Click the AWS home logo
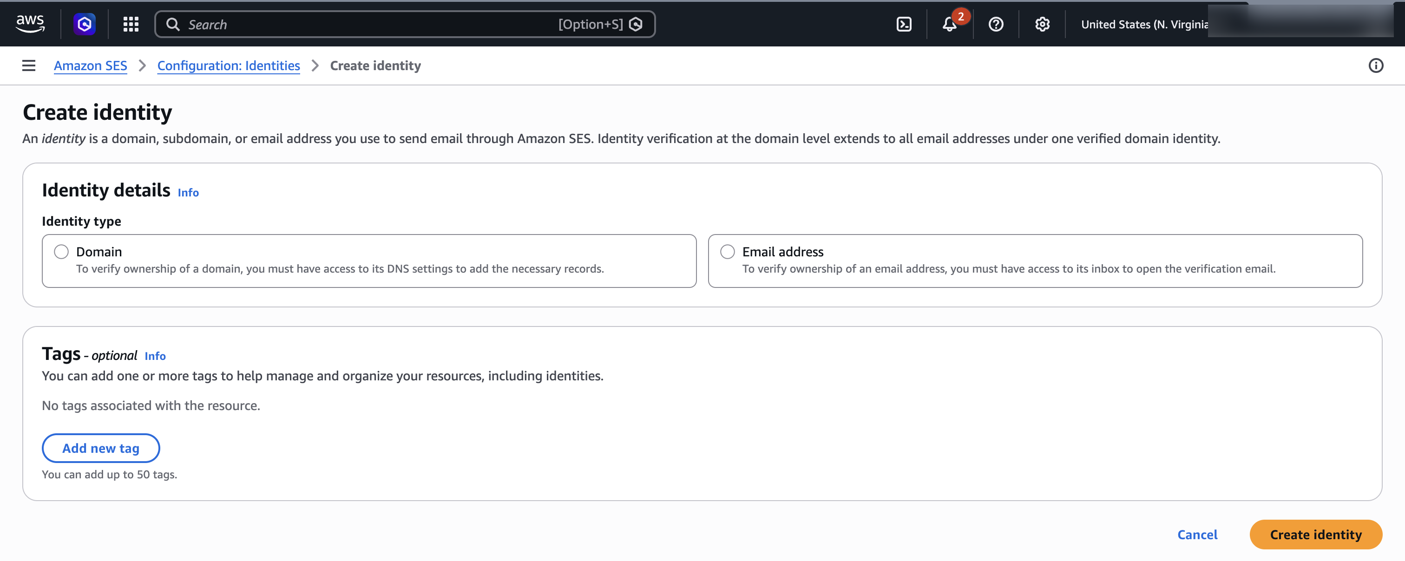Image resolution: width=1405 pixels, height=561 pixels. pyautogui.click(x=31, y=23)
